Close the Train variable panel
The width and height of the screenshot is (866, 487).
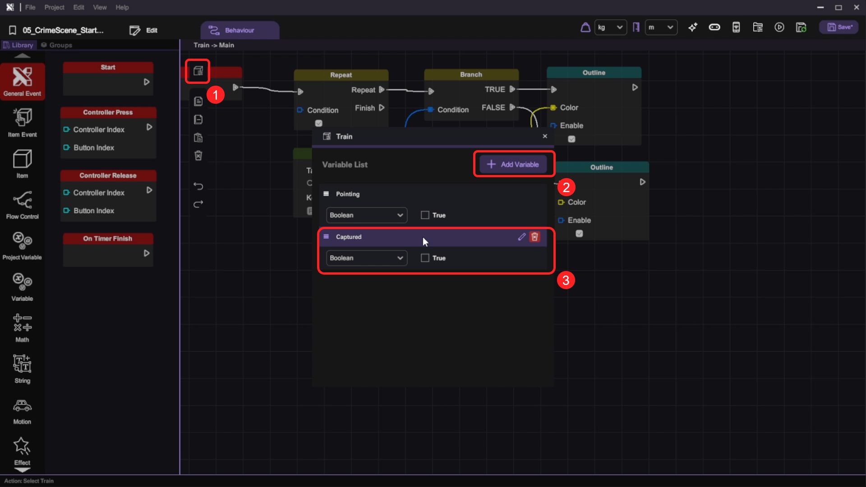click(544, 136)
